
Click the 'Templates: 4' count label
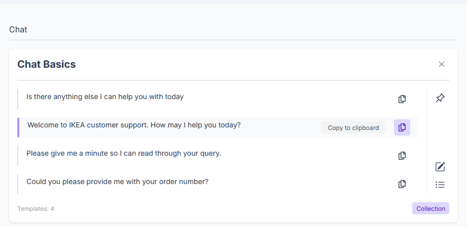coord(35,209)
